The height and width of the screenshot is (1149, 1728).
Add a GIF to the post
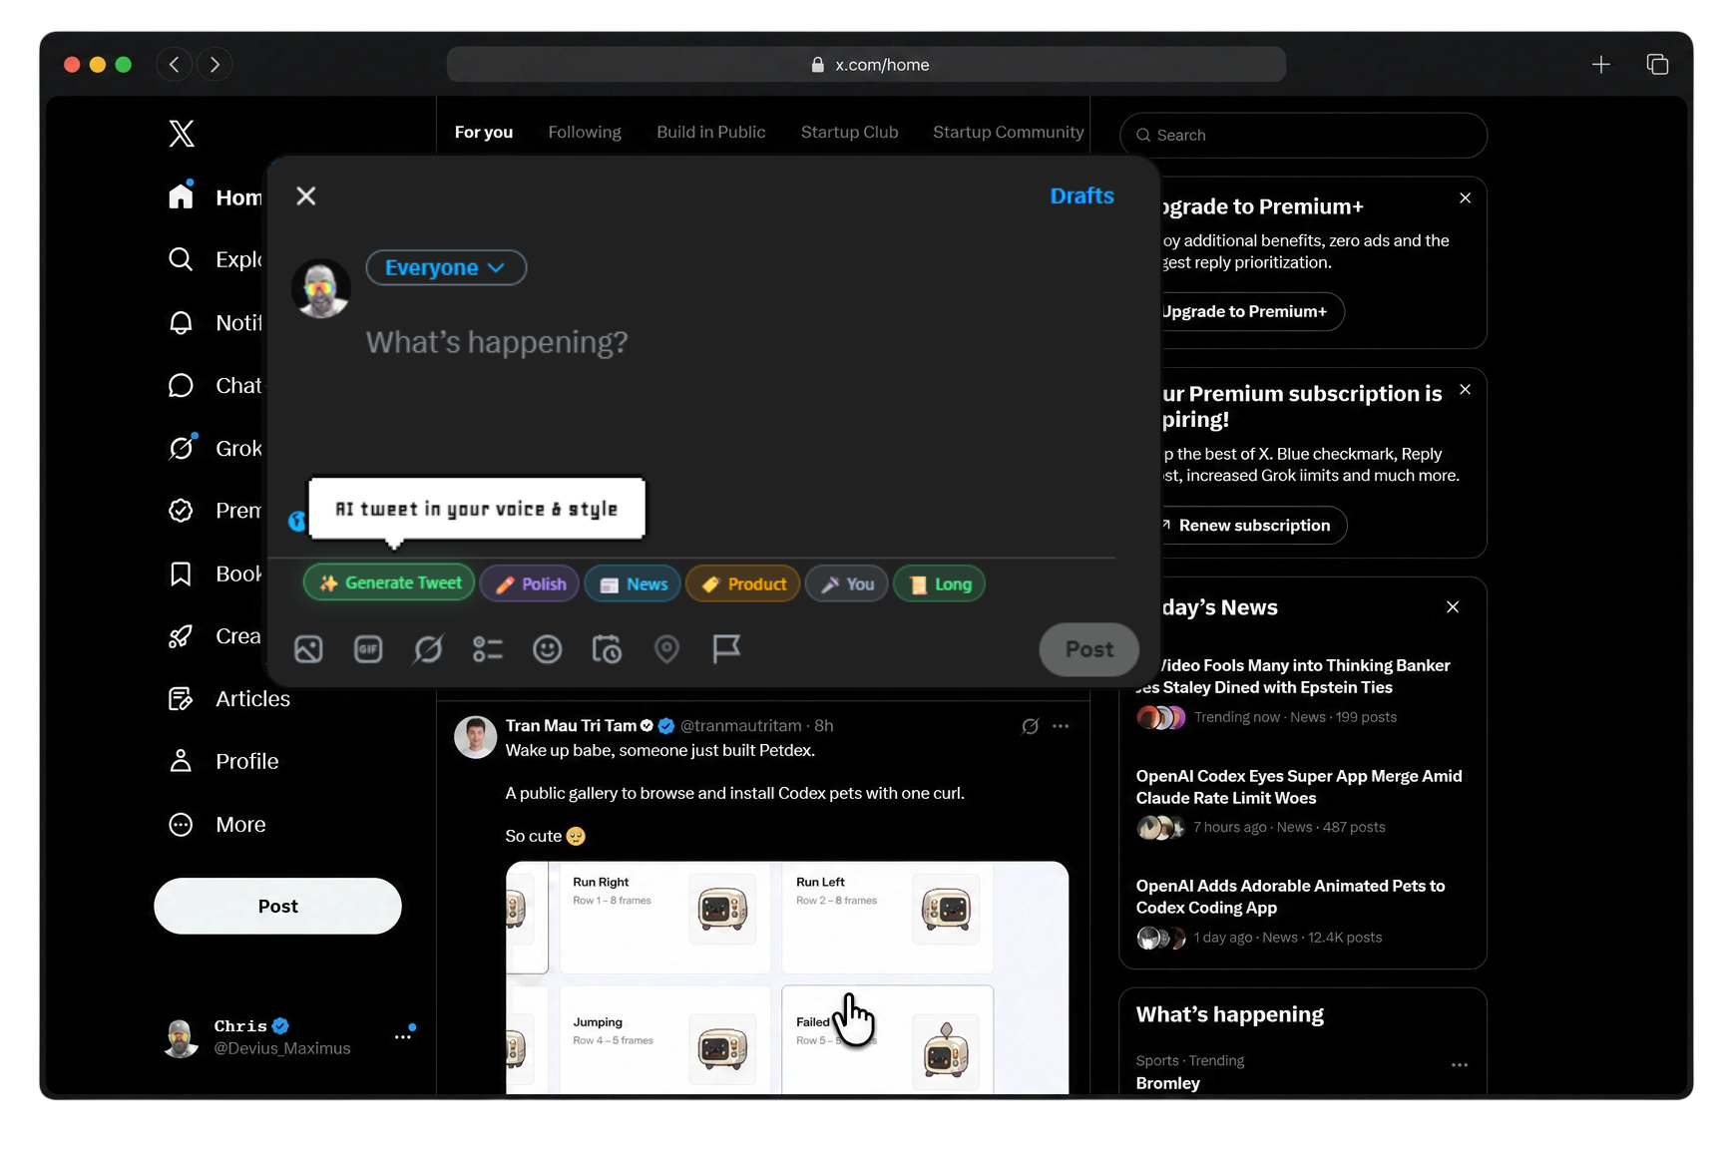[x=368, y=649]
